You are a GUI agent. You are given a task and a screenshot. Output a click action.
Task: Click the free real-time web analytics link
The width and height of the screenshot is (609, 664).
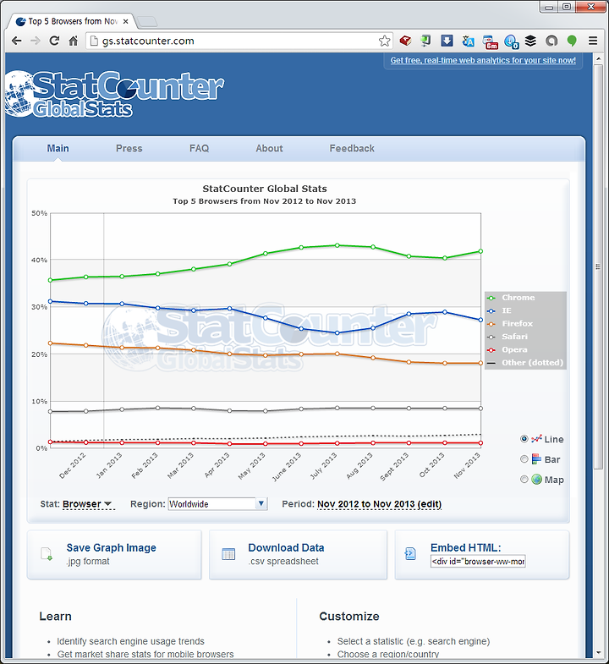(483, 60)
